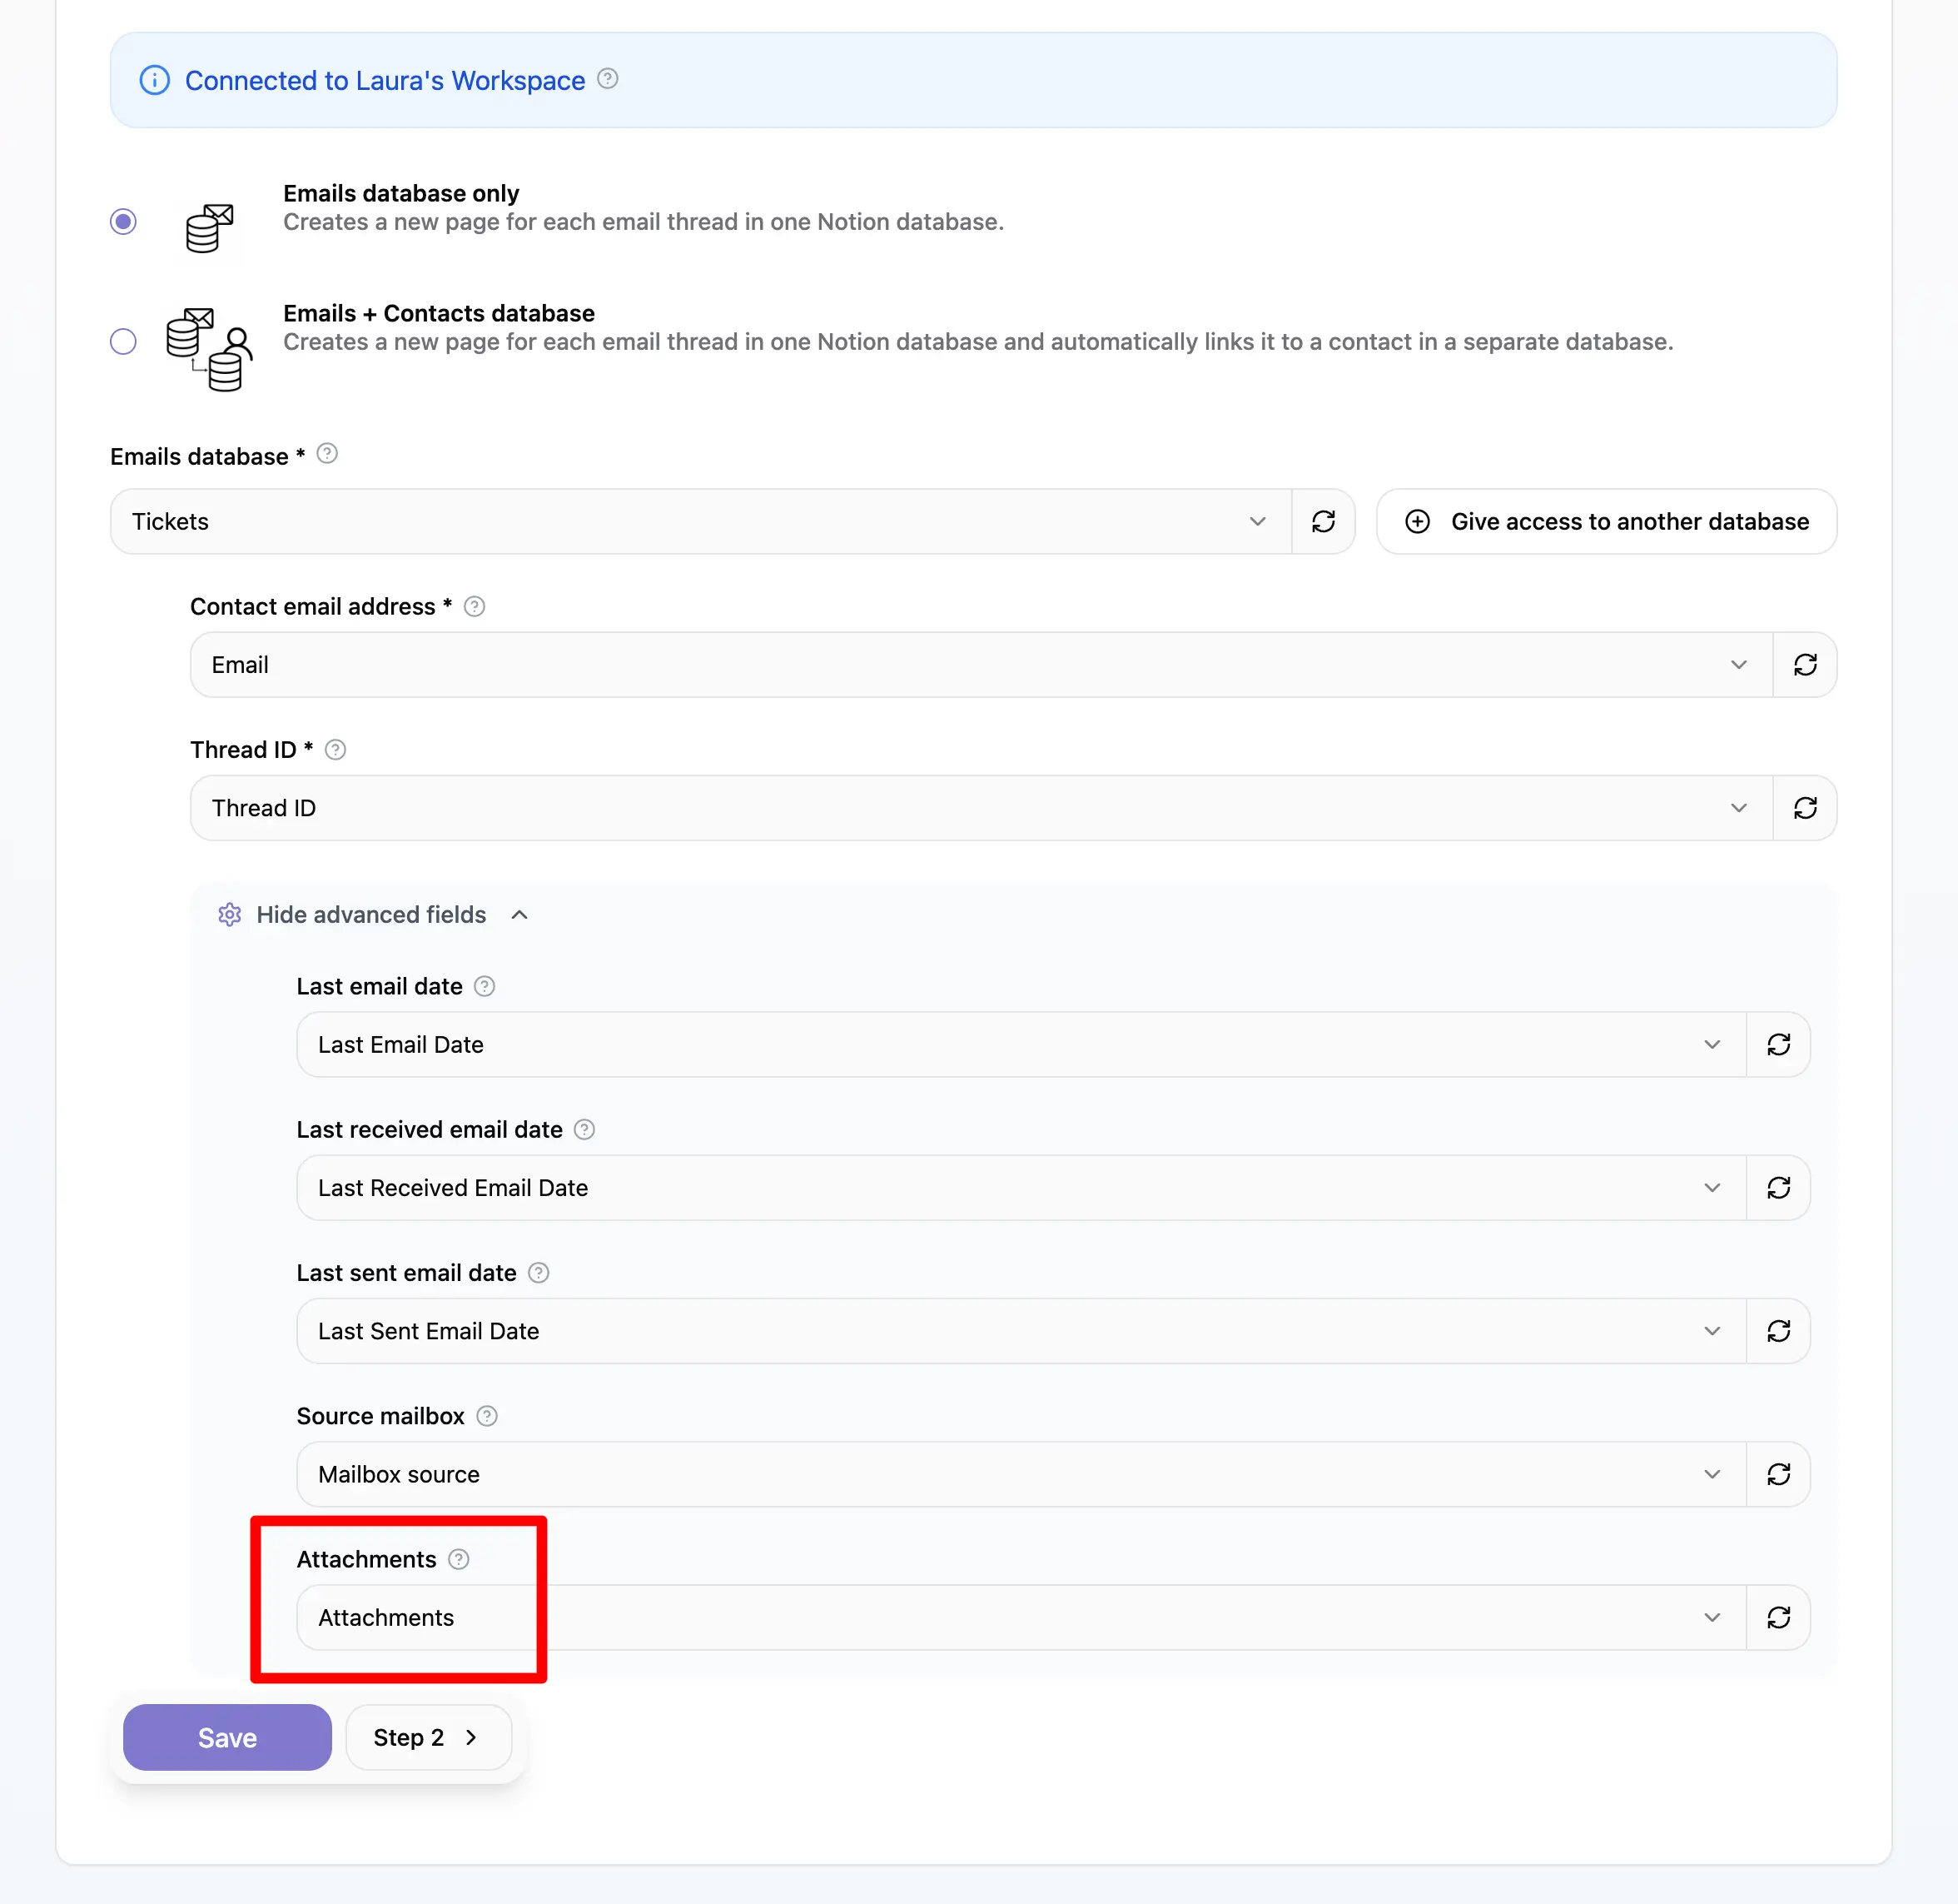Open help for Connected to Laura's Workspace
The width and height of the screenshot is (1958, 1904).
[x=608, y=80]
